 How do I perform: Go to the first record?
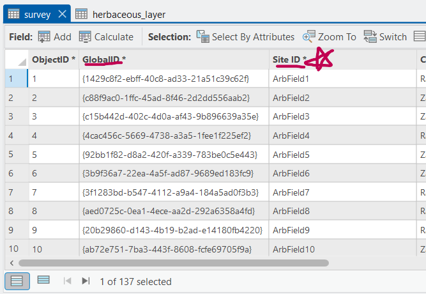[66, 281]
